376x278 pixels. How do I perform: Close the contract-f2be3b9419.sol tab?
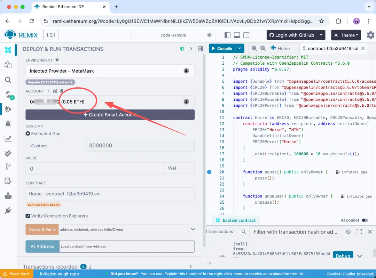tap(363, 48)
